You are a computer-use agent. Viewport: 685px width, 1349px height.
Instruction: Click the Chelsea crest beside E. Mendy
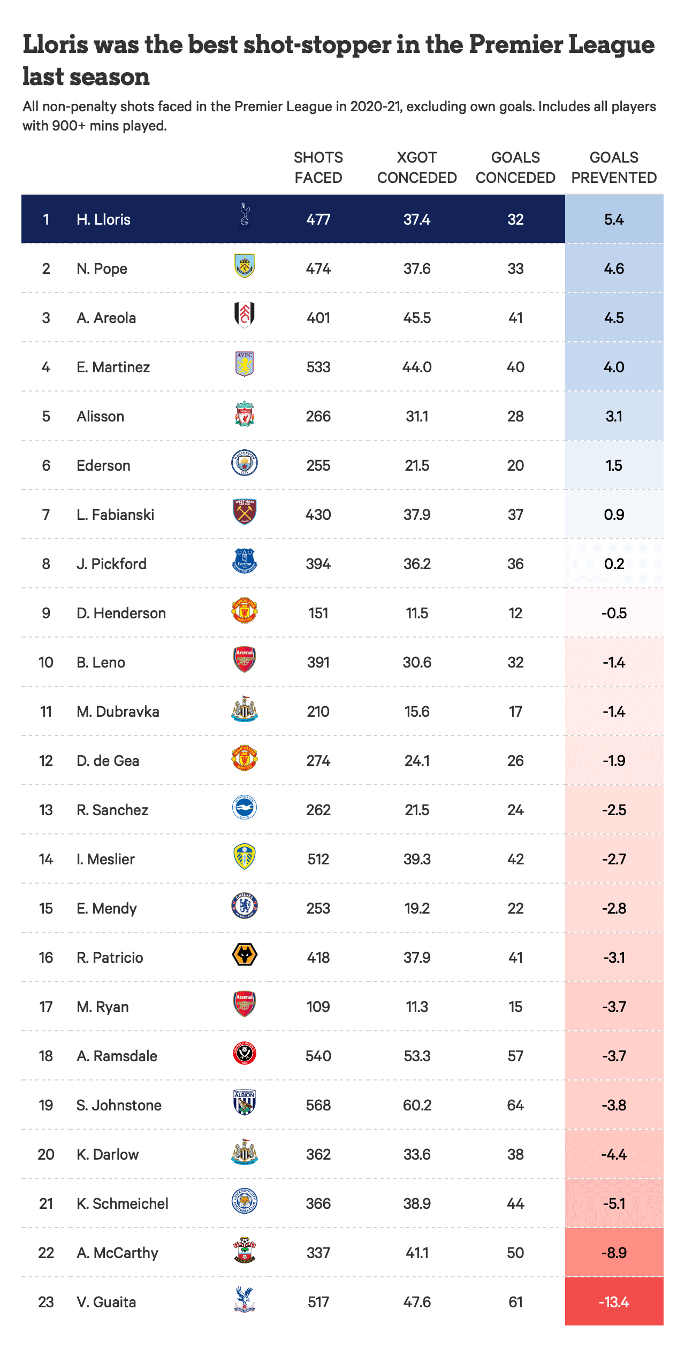[x=245, y=906]
